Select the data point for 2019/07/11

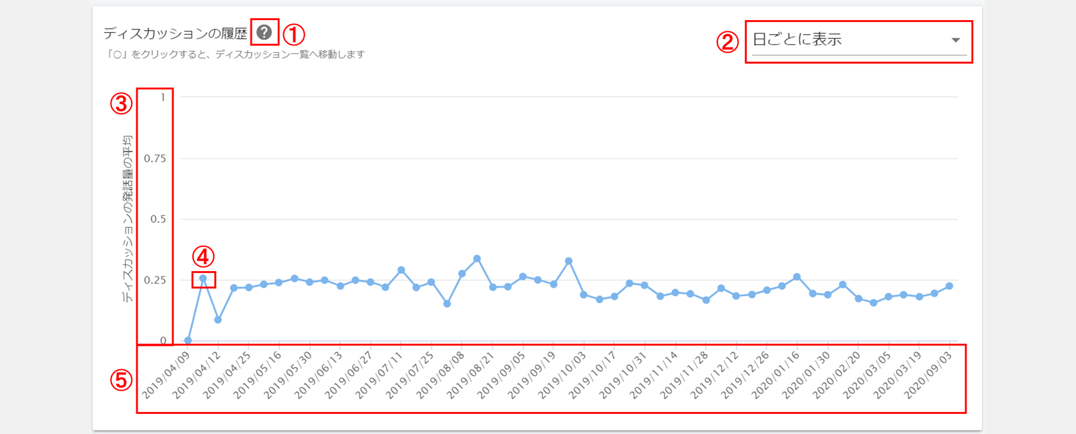point(401,270)
